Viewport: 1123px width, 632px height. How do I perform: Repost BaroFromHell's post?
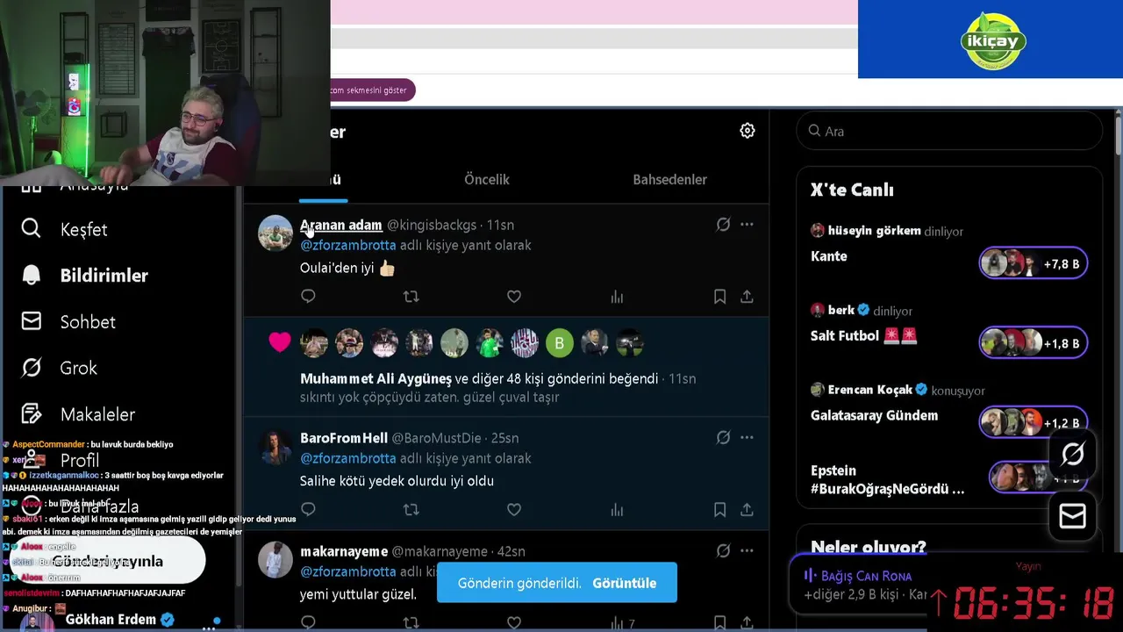click(411, 509)
